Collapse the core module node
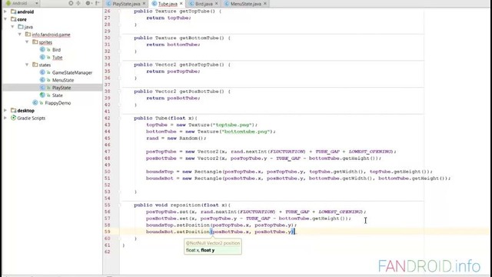The width and height of the screenshot is (492, 277). (5, 19)
